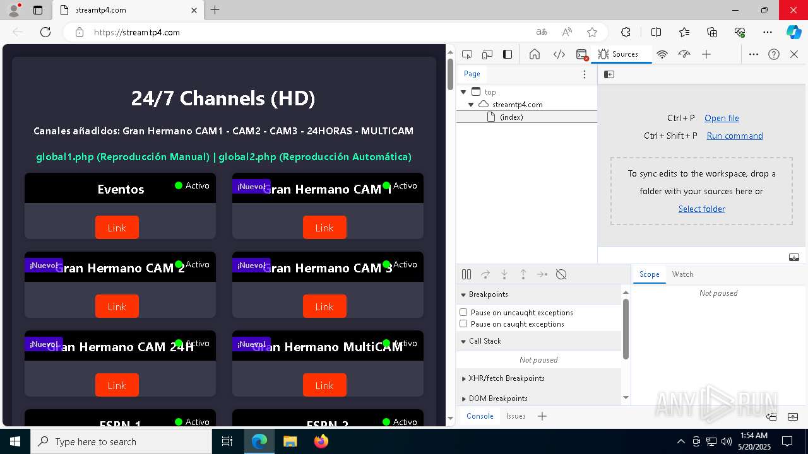Select the Scope tab
808x454 pixels.
[x=649, y=274]
